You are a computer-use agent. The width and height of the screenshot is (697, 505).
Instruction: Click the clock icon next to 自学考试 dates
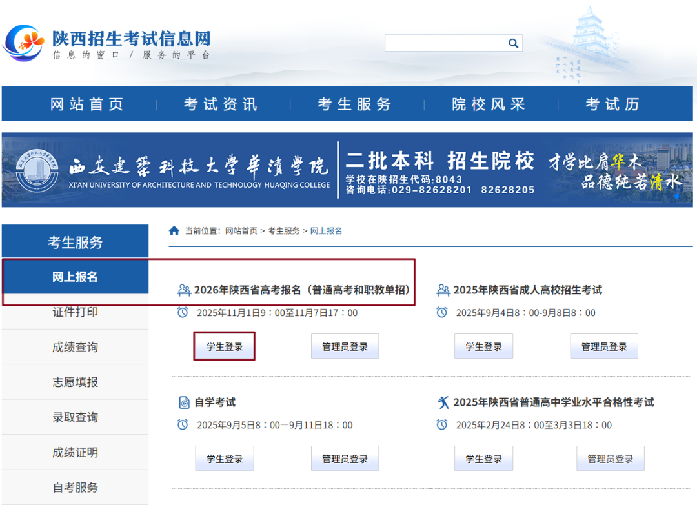pos(183,424)
